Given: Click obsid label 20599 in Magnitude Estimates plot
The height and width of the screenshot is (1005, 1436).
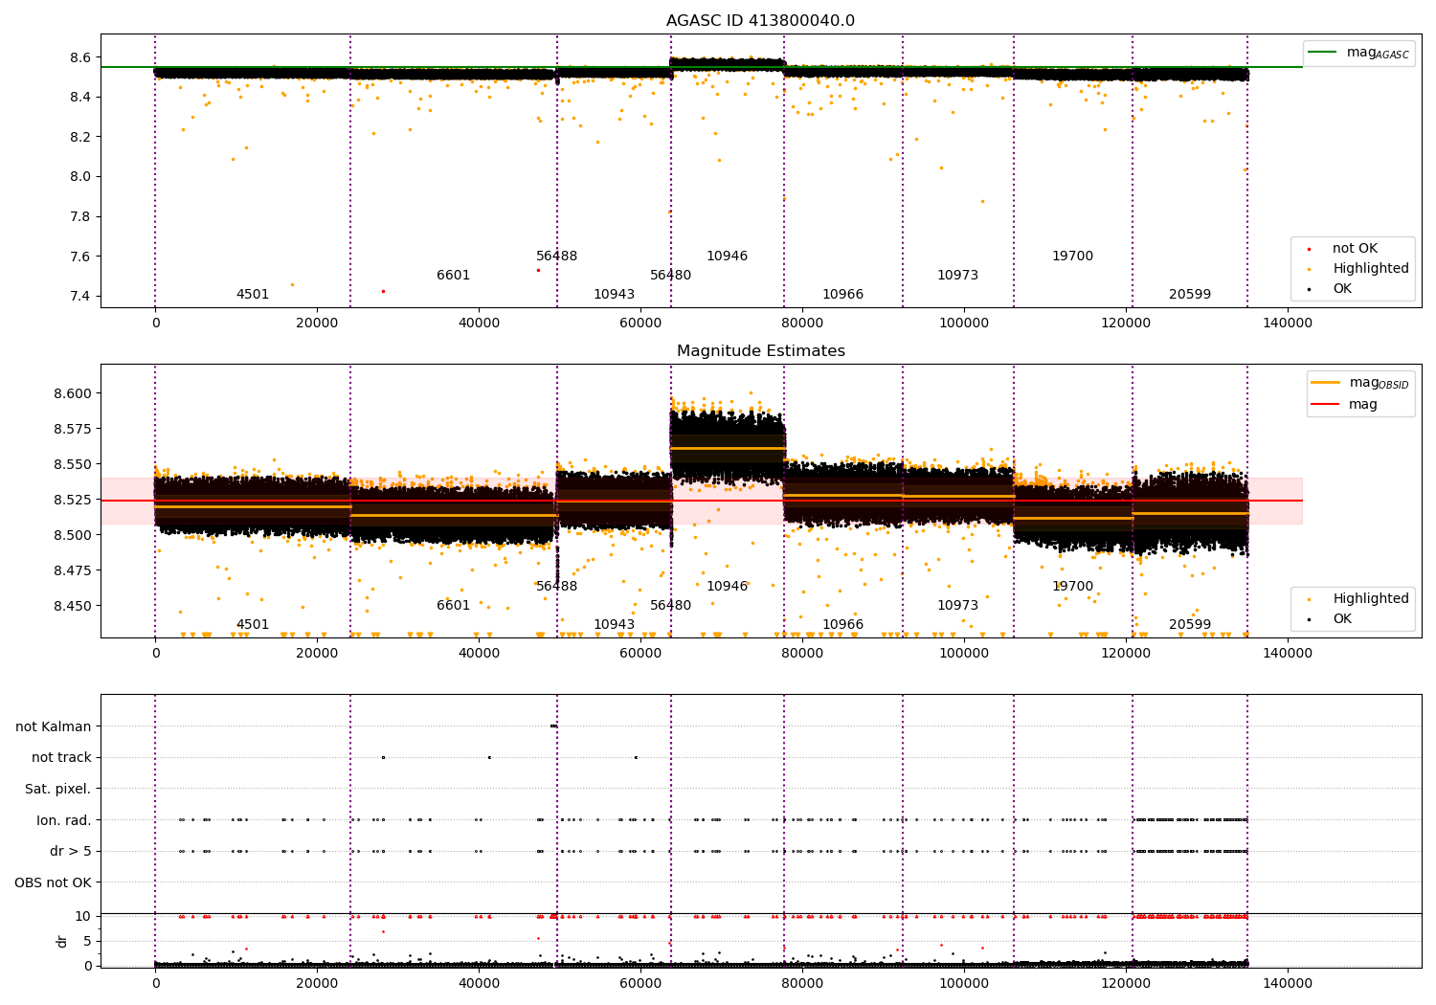Looking at the screenshot, I should click(x=1190, y=625).
